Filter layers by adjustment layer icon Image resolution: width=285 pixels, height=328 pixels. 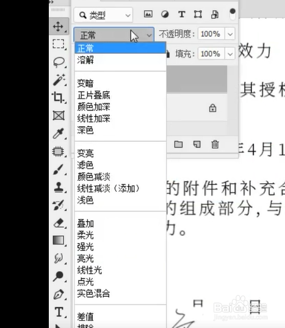[165, 15]
